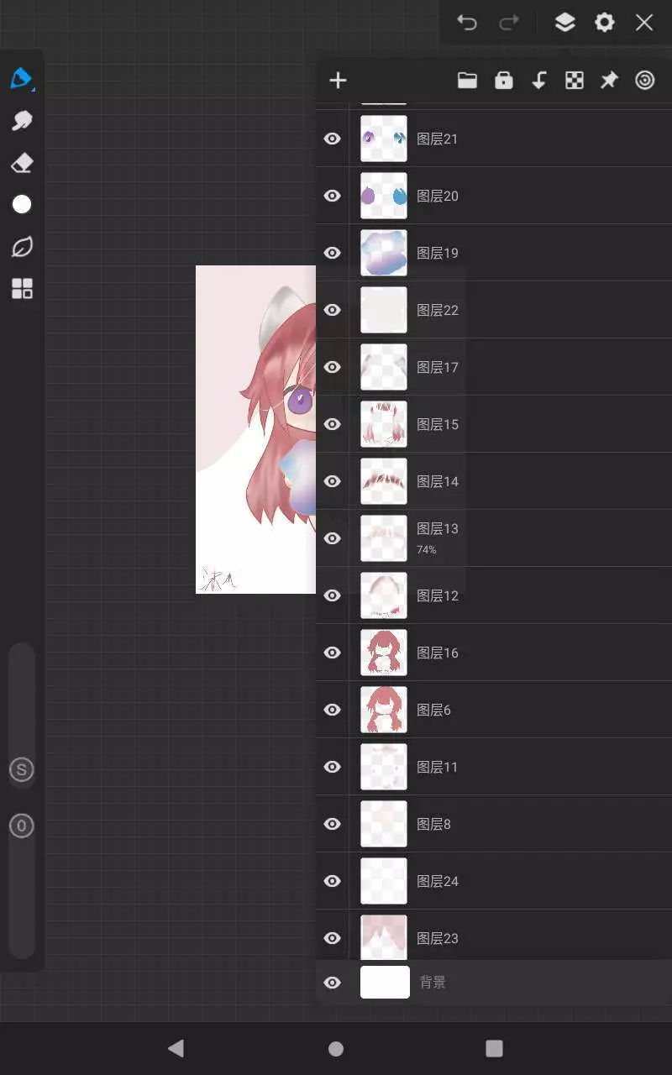Hide layer 图层13
672x1075 pixels.
point(333,538)
